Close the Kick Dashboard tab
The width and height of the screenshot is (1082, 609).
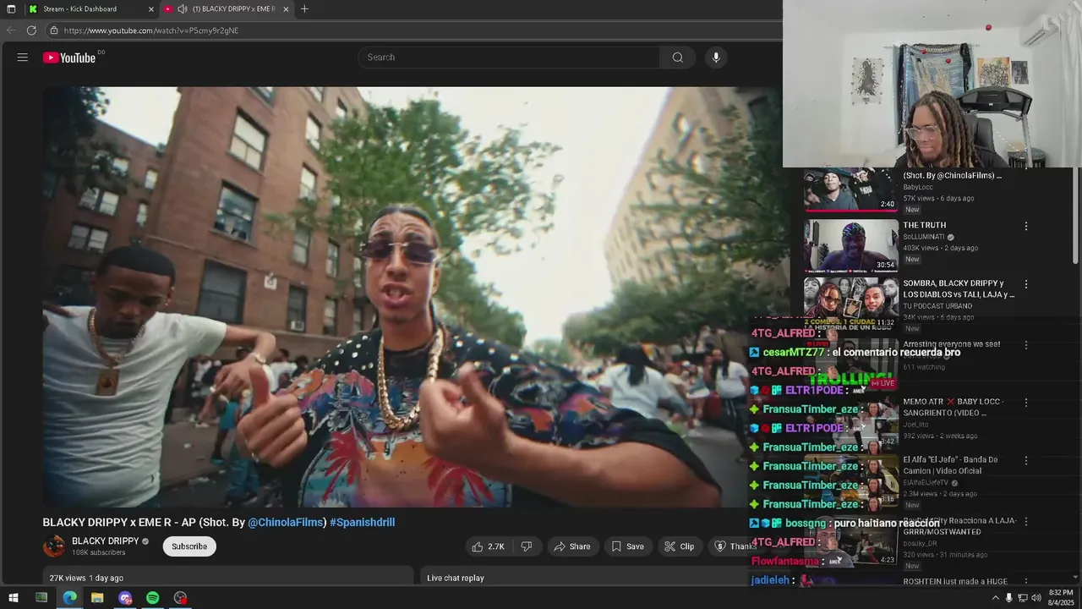click(151, 9)
